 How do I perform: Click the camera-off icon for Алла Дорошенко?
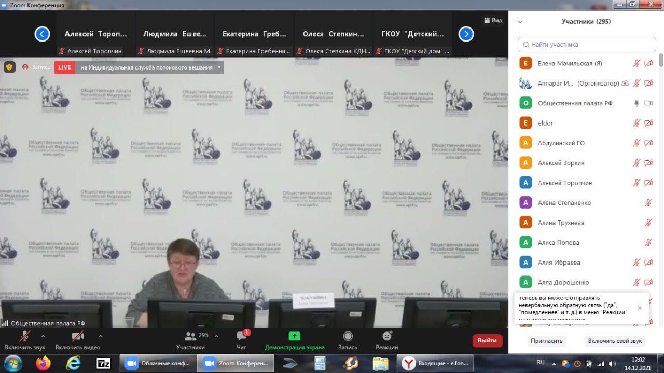648,282
